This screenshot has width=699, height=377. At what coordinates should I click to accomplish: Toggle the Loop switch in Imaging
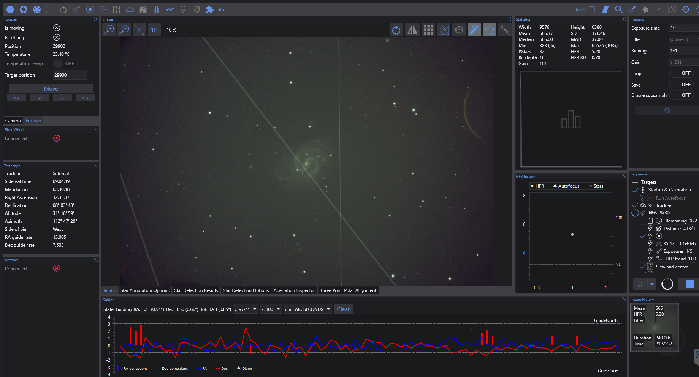(x=681, y=73)
